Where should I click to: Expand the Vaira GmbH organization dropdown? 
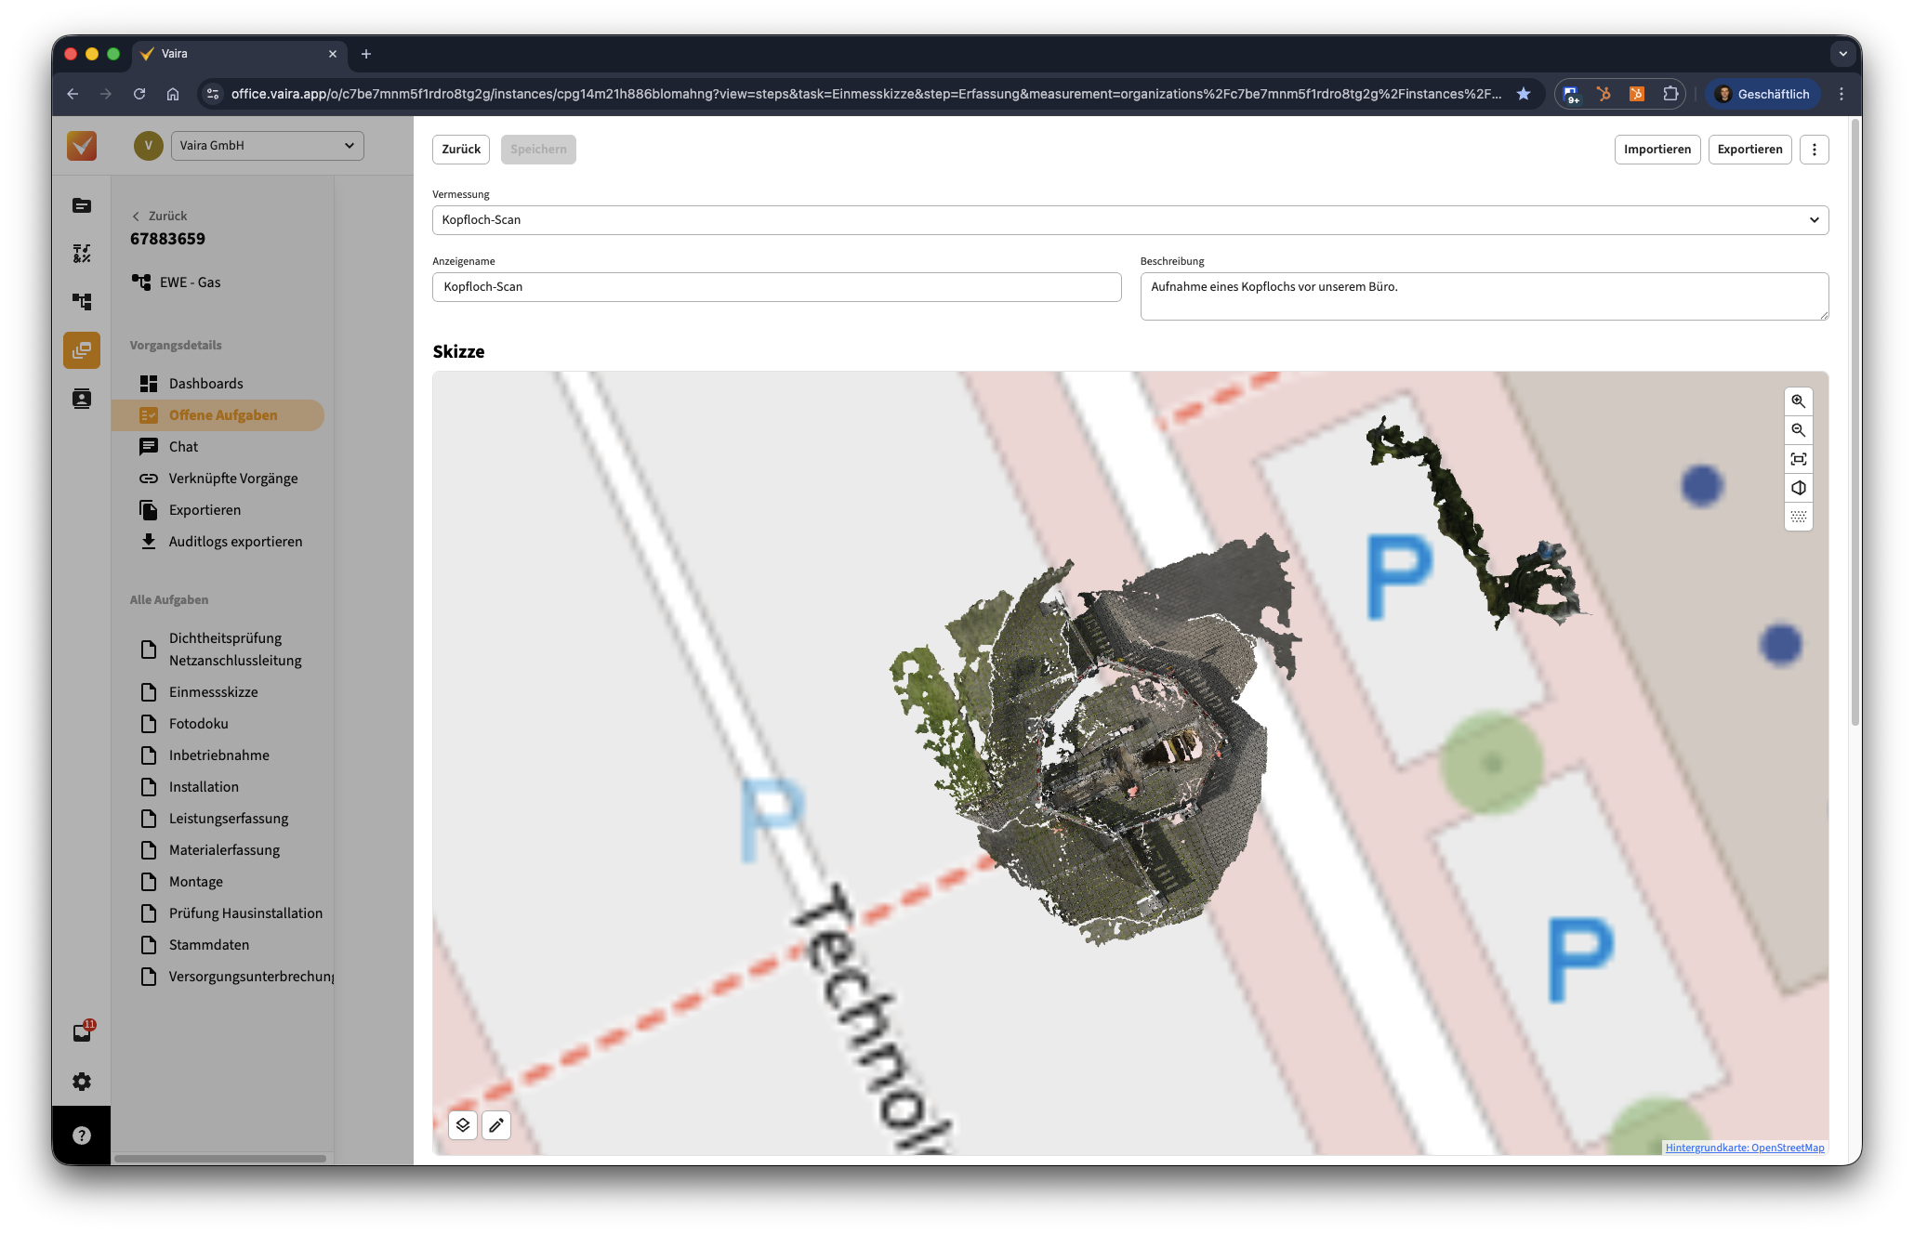click(x=268, y=146)
